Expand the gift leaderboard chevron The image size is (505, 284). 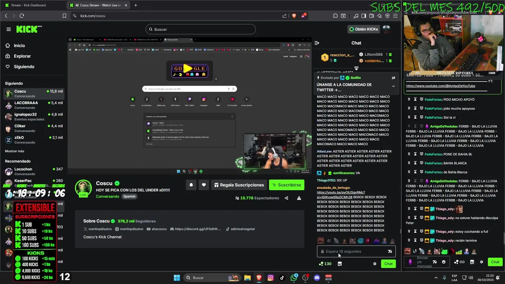pos(356,69)
